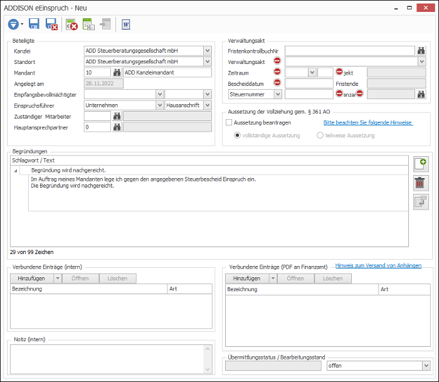The width and height of the screenshot is (439, 382).
Task: Click the Bescheiddatum input field
Action: coord(309,83)
